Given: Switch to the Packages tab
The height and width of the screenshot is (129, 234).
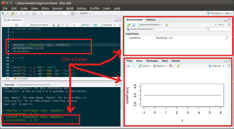Looking at the screenshot, I should point(152,61).
